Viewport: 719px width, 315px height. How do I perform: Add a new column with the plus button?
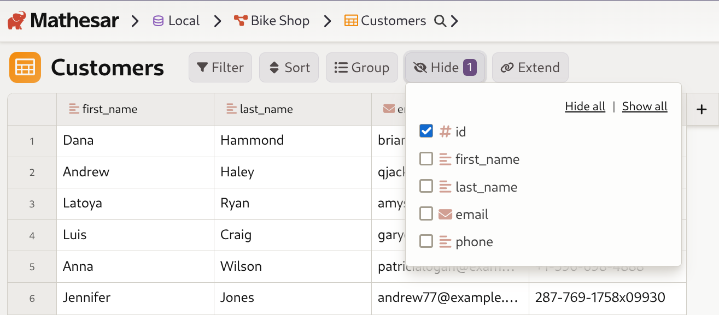point(702,109)
